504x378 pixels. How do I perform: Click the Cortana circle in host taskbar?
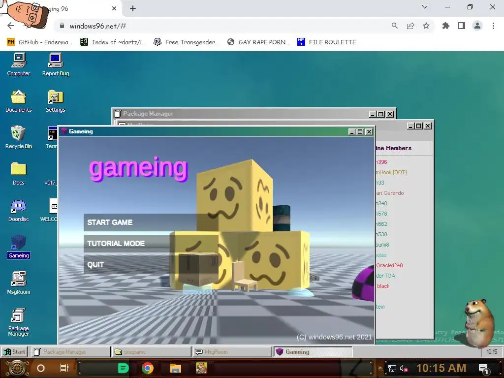[41, 368]
